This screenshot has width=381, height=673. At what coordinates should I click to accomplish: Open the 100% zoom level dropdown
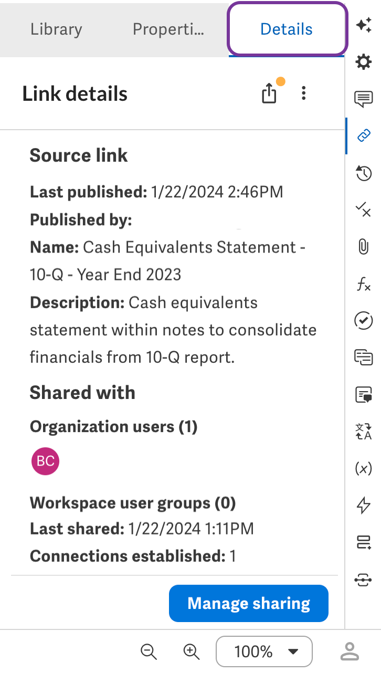point(264,651)
